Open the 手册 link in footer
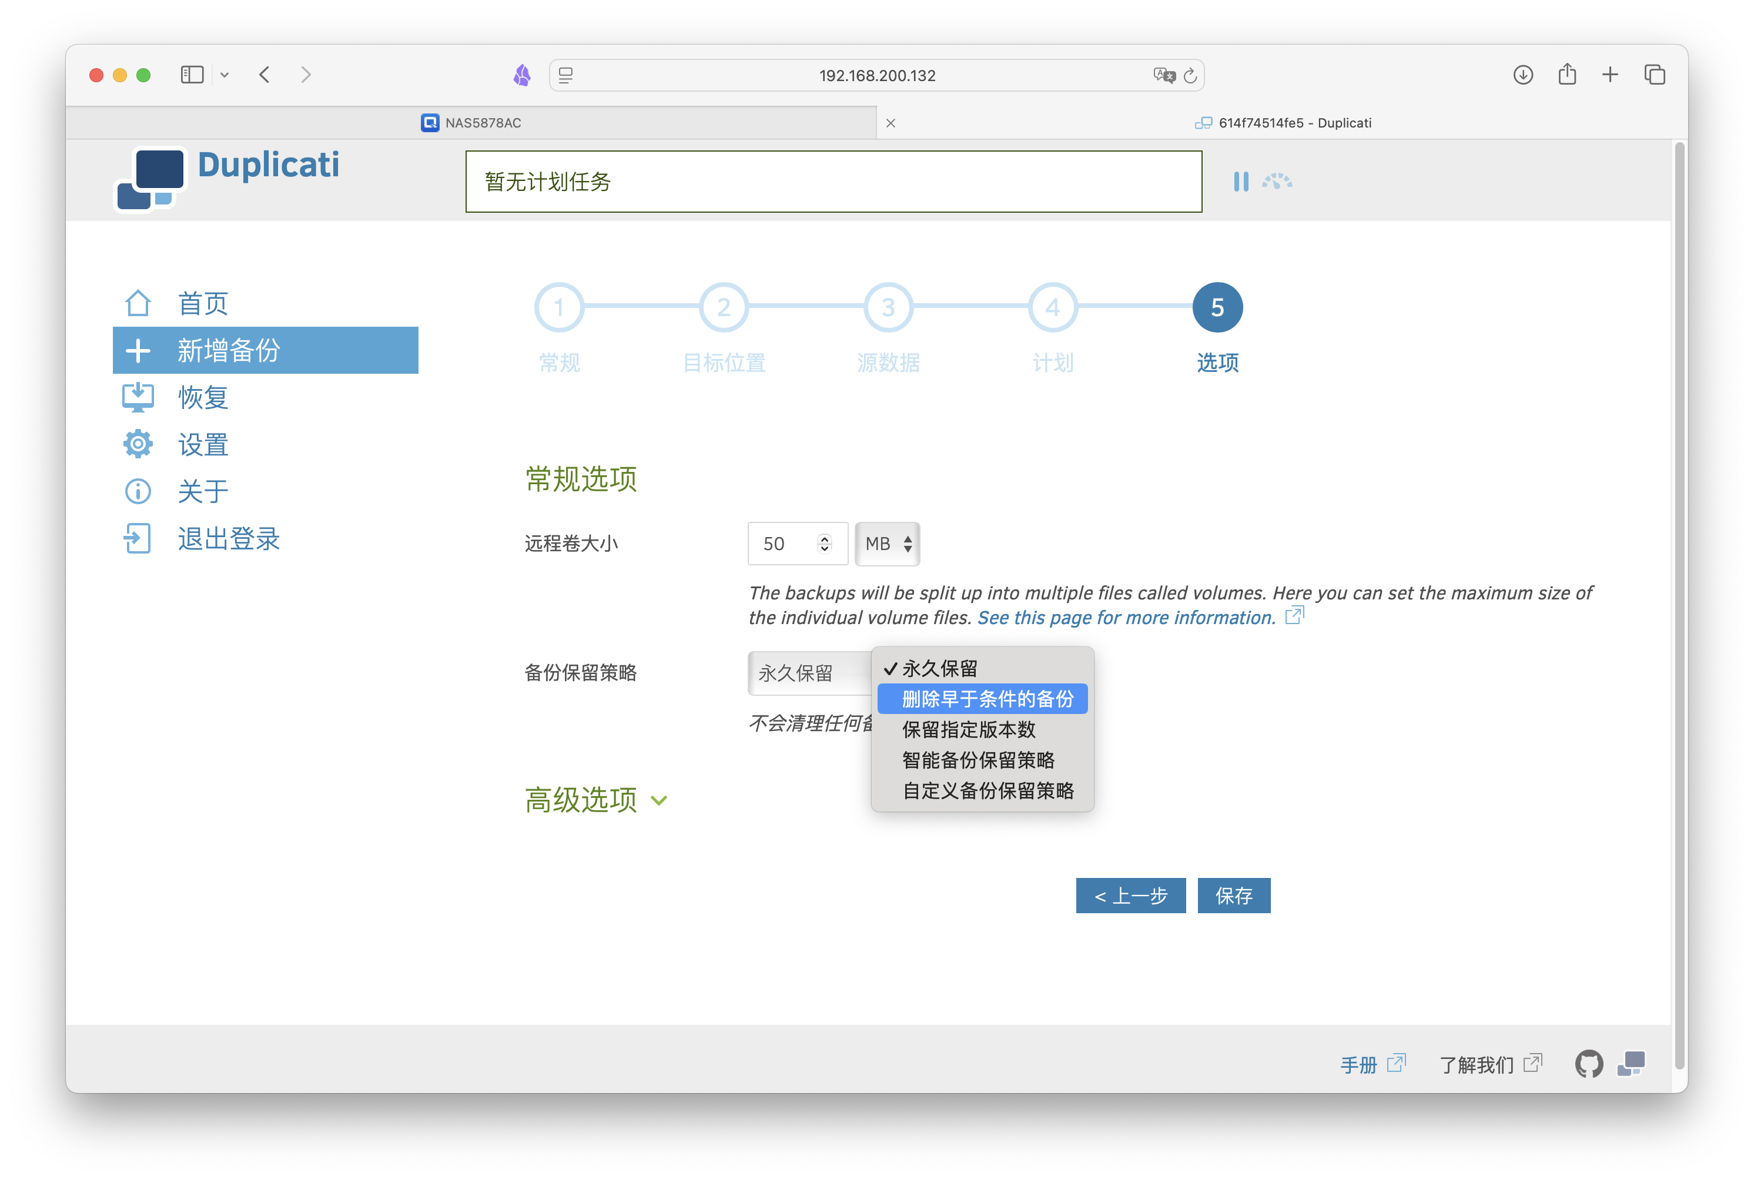The image size is (1754, 1180). [x=1358, y=1064]
